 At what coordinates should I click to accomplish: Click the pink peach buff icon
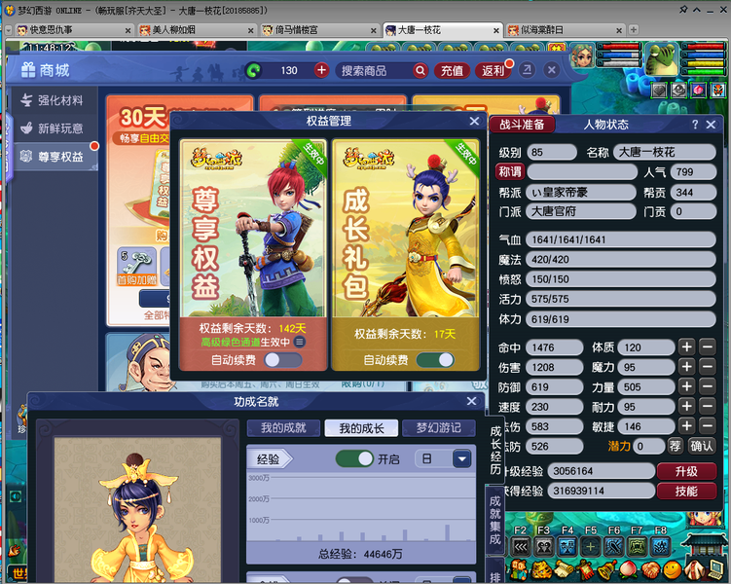698,90
